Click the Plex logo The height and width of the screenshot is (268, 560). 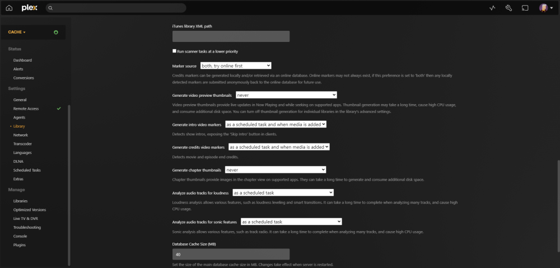click(29, 8)
